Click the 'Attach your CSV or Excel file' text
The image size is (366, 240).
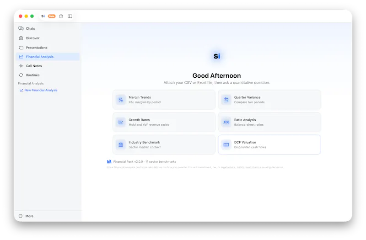tap(216, 83)
